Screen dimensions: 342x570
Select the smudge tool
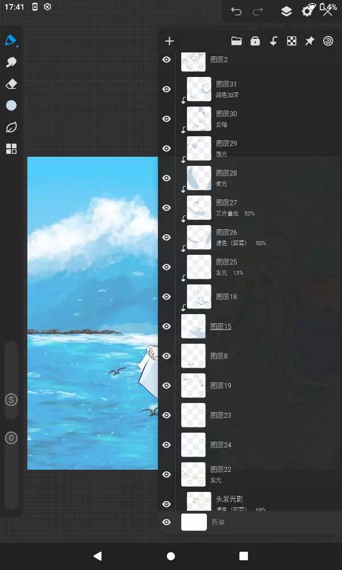pyautogui.click(x=11, y=62)
